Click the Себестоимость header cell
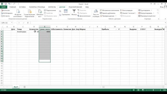This screenshot has height=94, width=167. (x=57, y=29)
